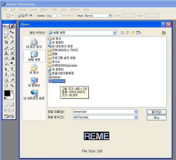Select the Rectangular Marquee tool in toolbox
This screenshot has height=160, width=176.
click(x=6, y=32)
